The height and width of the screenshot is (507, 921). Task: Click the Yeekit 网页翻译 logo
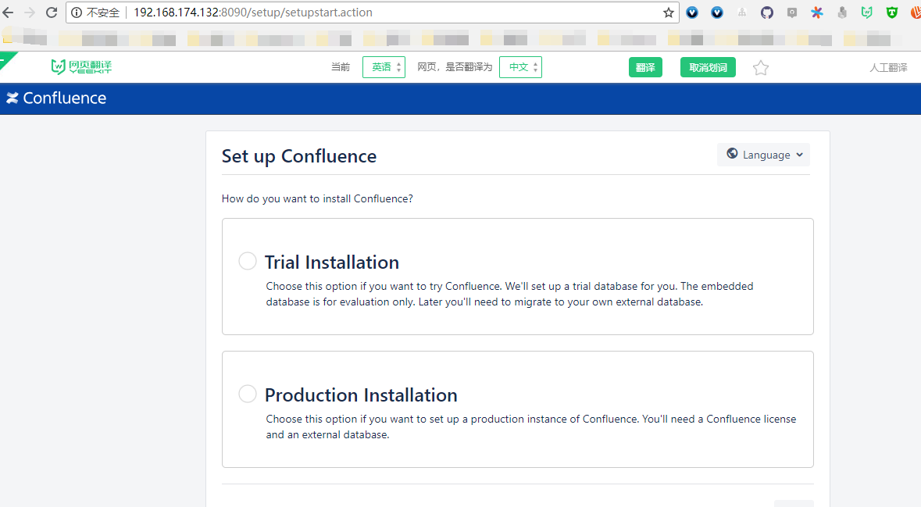coord(81,67)
